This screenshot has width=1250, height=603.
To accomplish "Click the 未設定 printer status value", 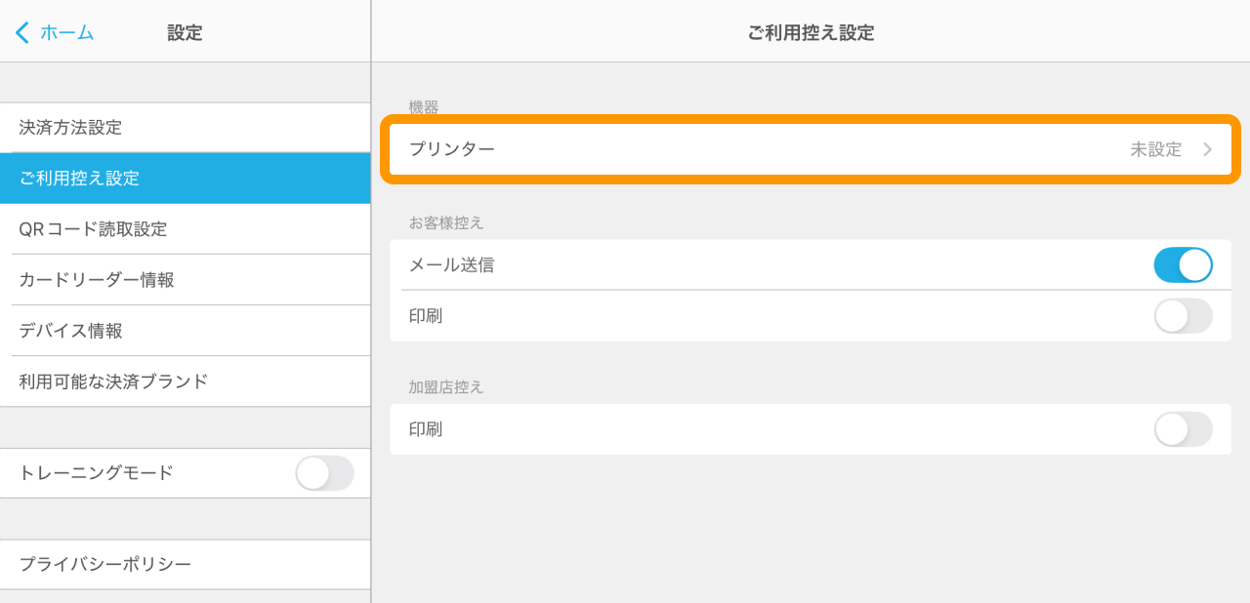I will 1155,150.
